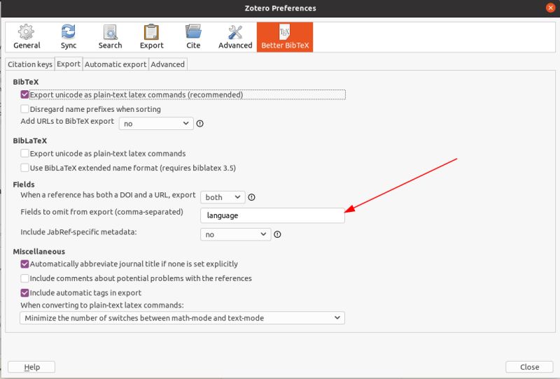Switch to the Advanced sub-tab of Better BibTeX

point(167,64)
